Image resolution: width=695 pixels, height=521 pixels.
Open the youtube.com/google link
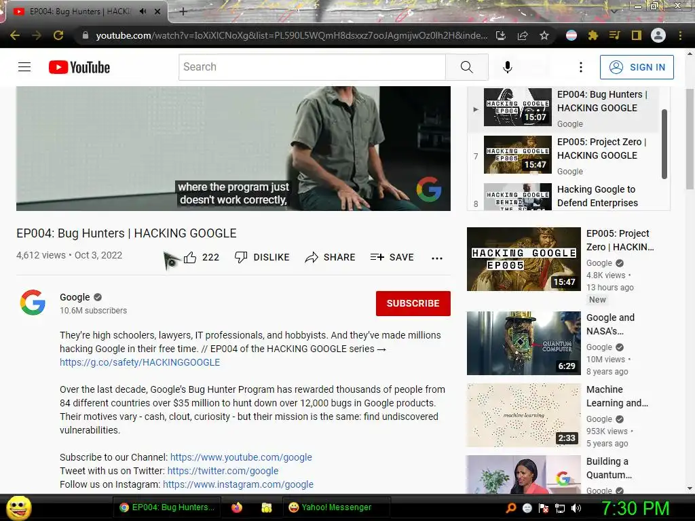(x=241, y=457)
